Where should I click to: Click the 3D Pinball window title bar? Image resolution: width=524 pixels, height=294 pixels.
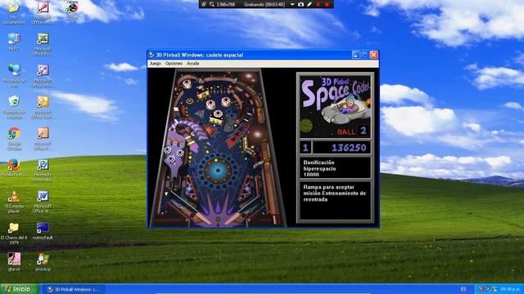point(263,55)
